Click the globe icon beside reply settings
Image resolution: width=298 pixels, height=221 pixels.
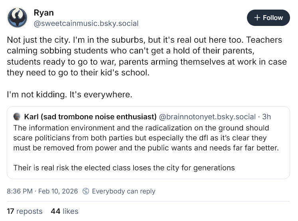(85, 191)
